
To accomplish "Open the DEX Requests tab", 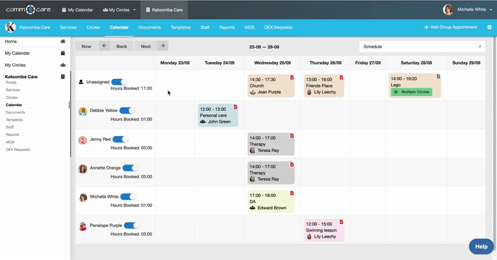I will (279, 27).
